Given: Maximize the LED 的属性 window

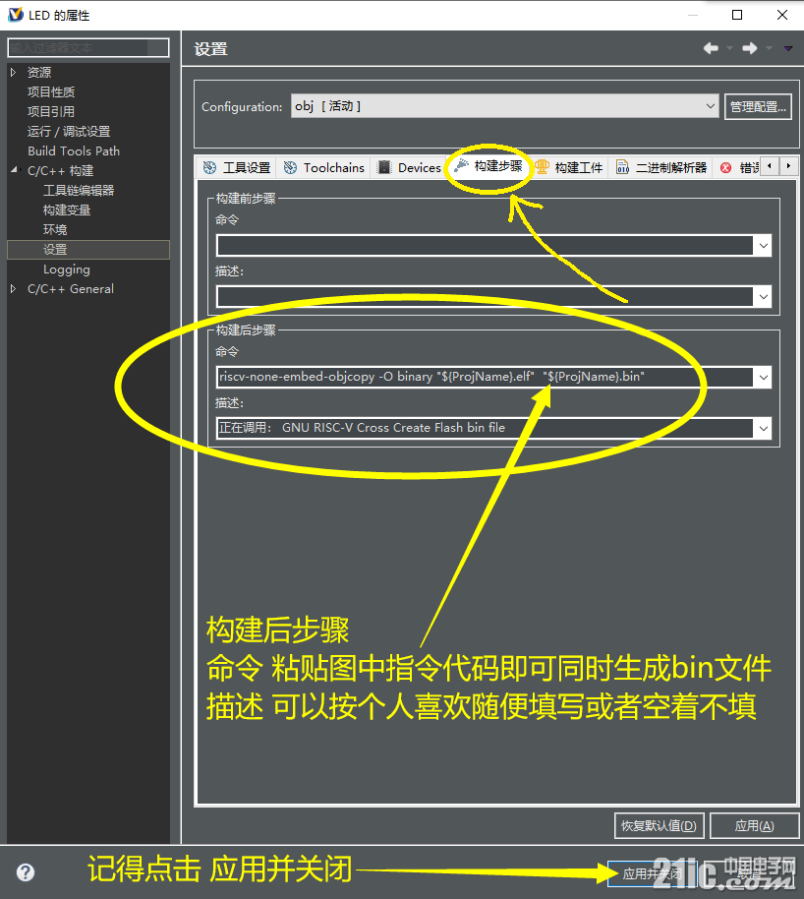Looking at the screenshot, I should (737, 15).
